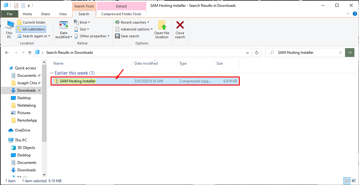Switch to the Home tab
Screen dimensions: 359x185
(27, 14)
